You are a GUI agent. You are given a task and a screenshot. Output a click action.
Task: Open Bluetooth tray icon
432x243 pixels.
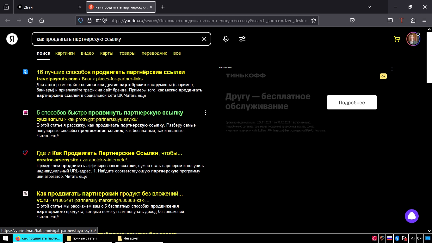(397, 238)
